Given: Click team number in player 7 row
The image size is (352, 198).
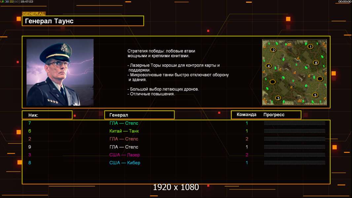Looking at the screenshot, I should [247, 123].
